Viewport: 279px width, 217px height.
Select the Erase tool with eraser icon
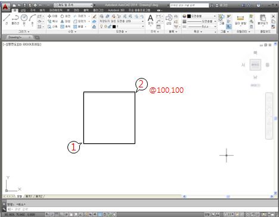click(94, 16)
